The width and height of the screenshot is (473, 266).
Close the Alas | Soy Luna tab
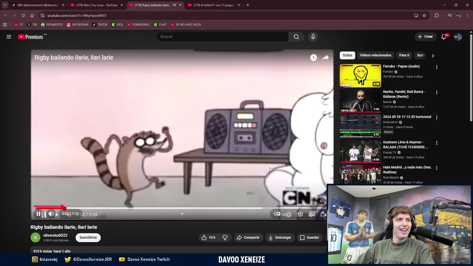pos(122,5)
